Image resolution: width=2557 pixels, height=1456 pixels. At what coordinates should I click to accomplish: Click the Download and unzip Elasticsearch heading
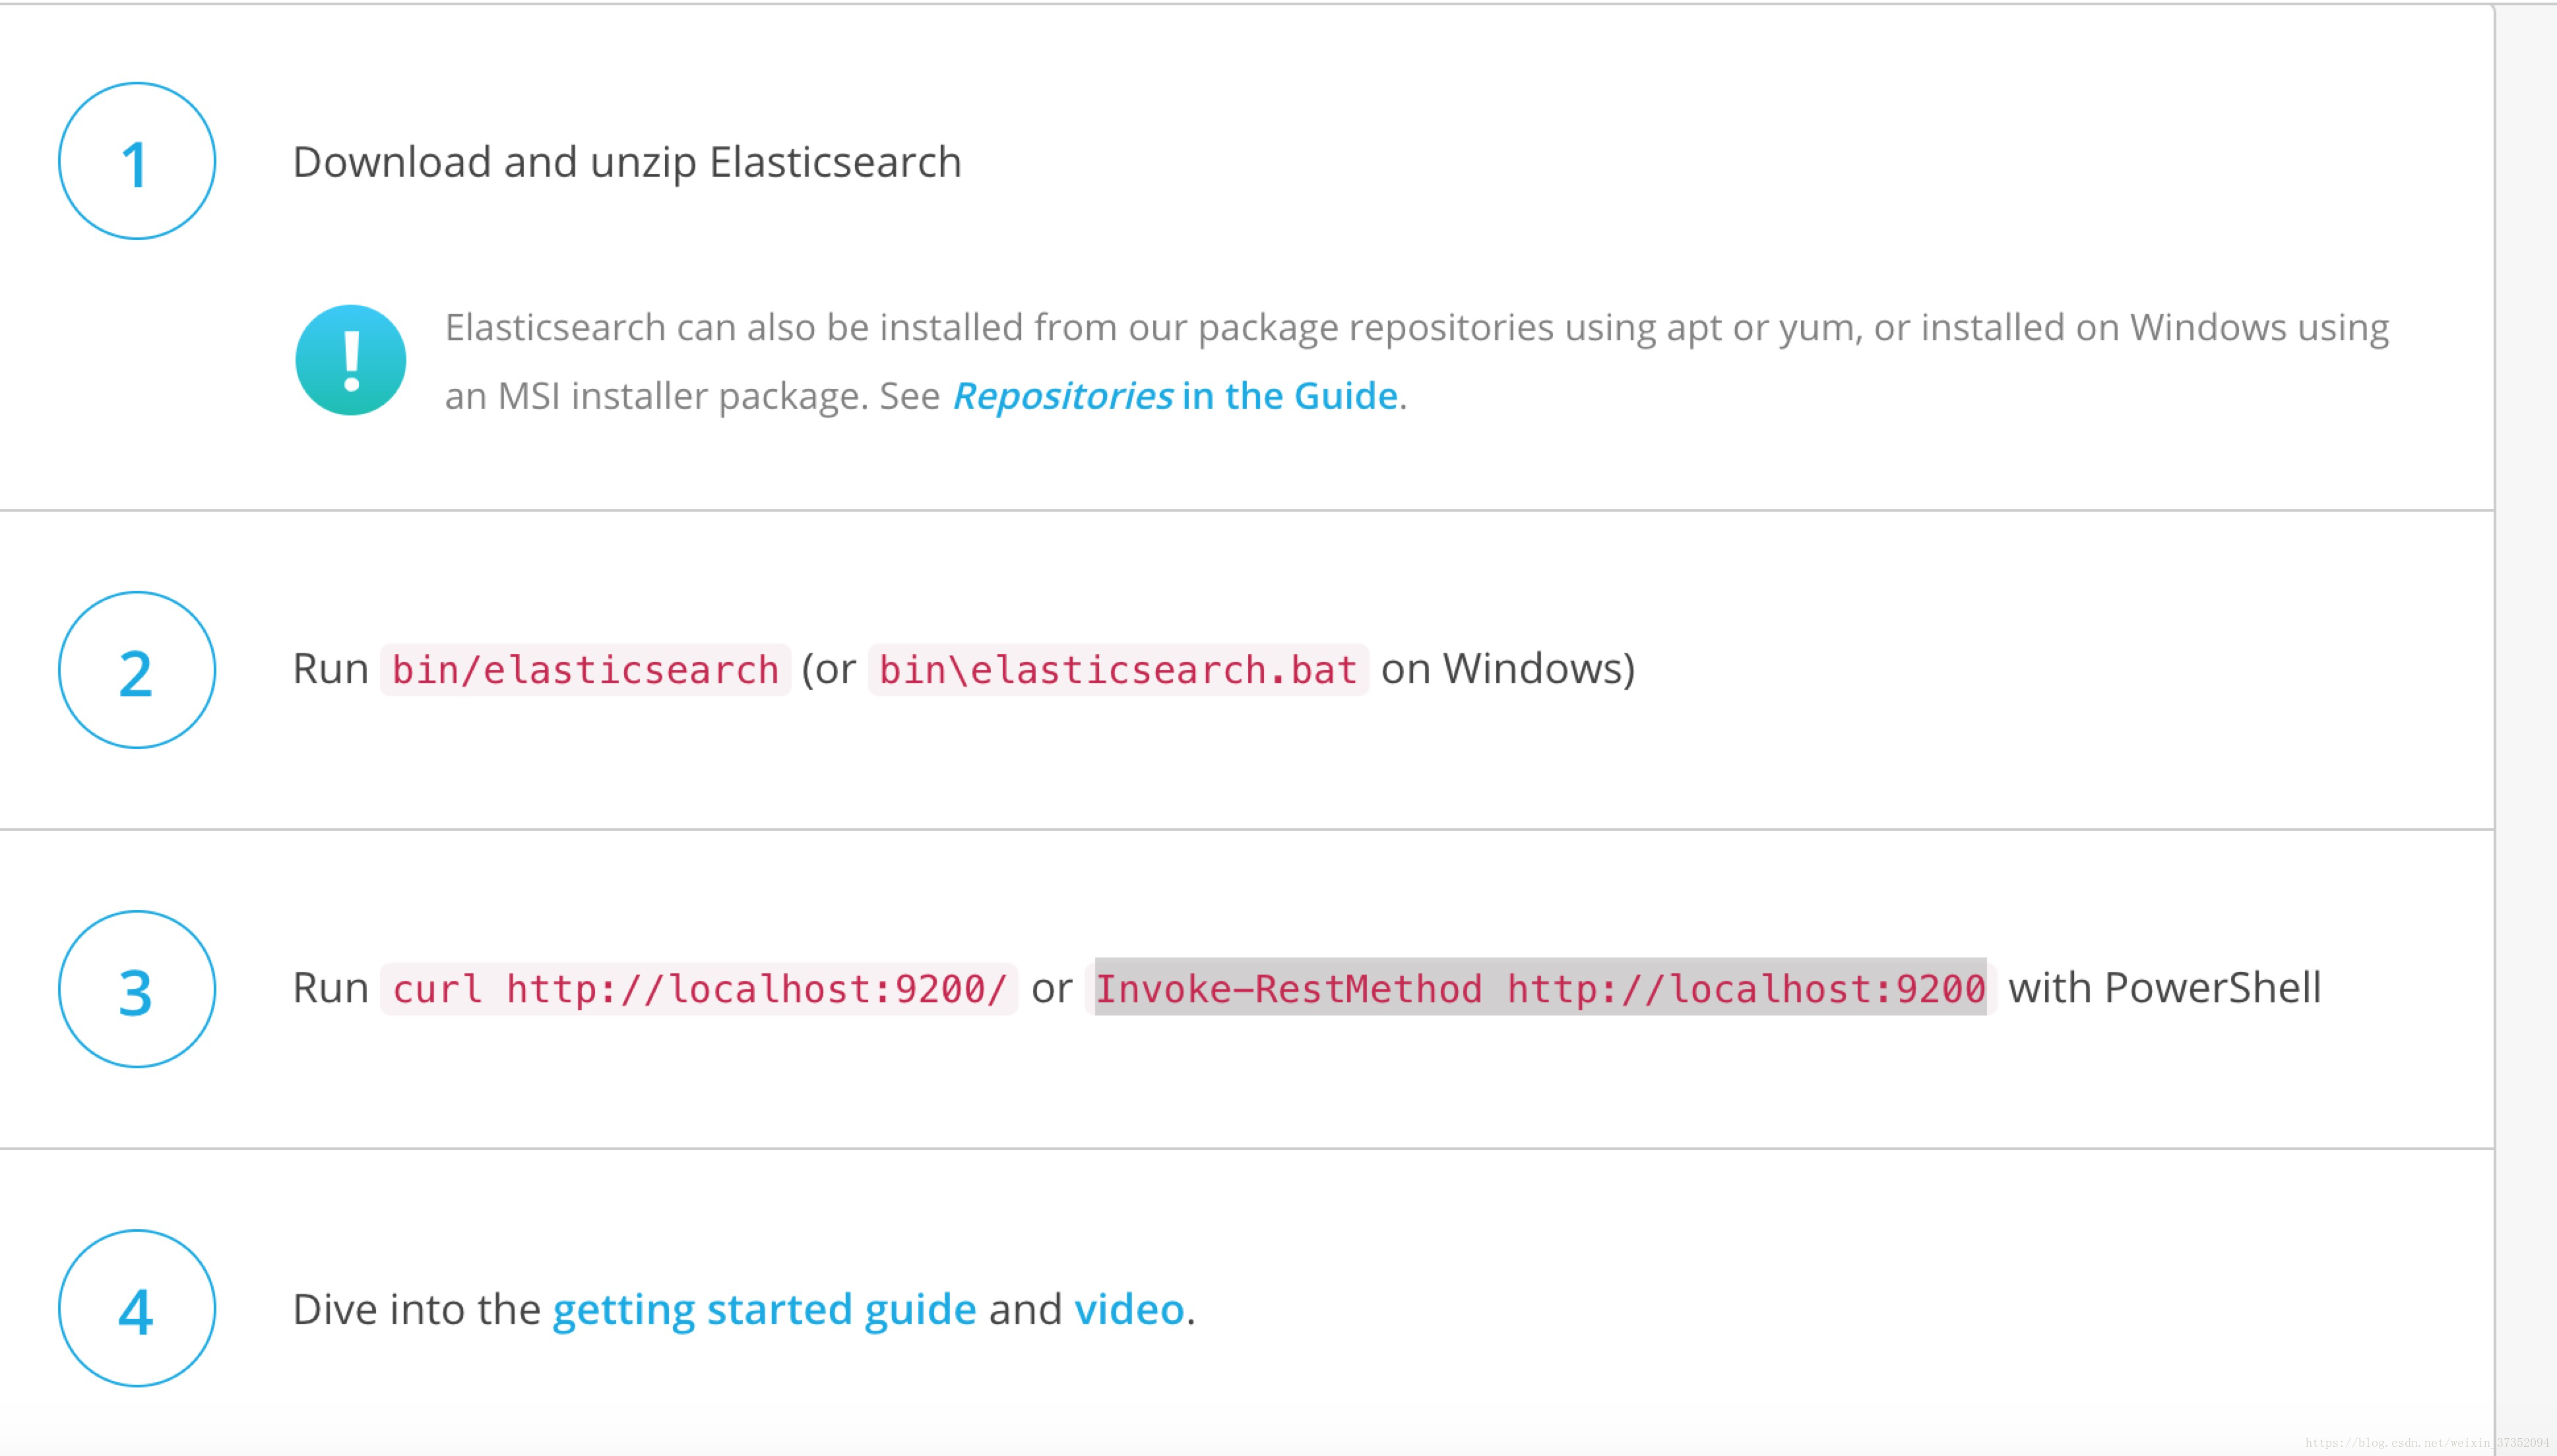[627, 162]
